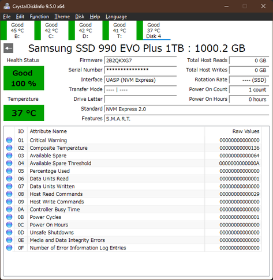Select disk C: at 42 °C
This screenshot has height=280, width=273.
[51, 31]
